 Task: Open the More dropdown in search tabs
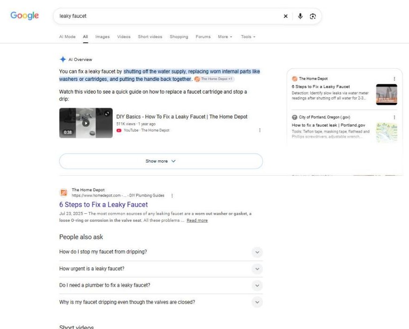225,37
